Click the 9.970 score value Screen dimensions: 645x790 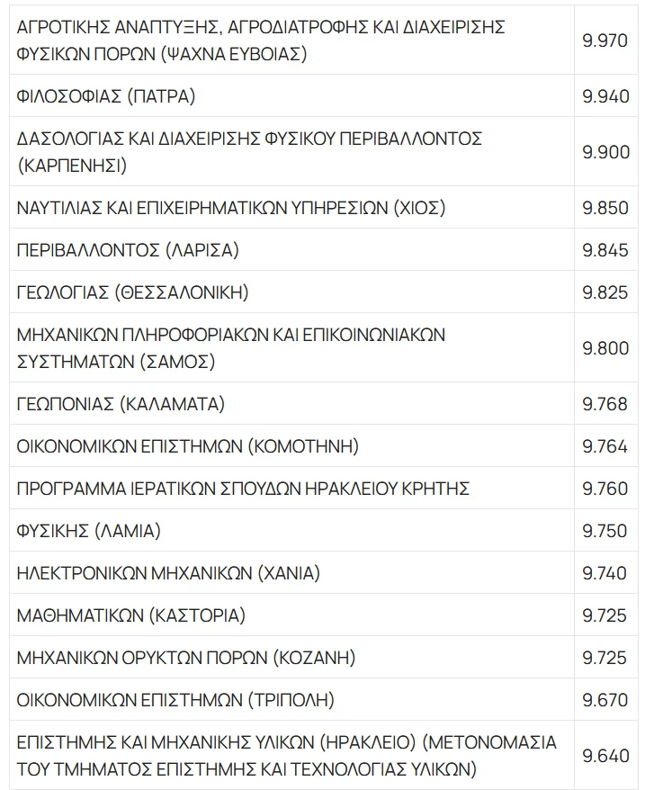[x=605, y=40]
